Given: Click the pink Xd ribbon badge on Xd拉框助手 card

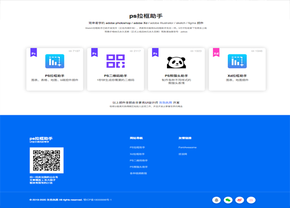Looking at the screenshot, I should coord(216,52).
